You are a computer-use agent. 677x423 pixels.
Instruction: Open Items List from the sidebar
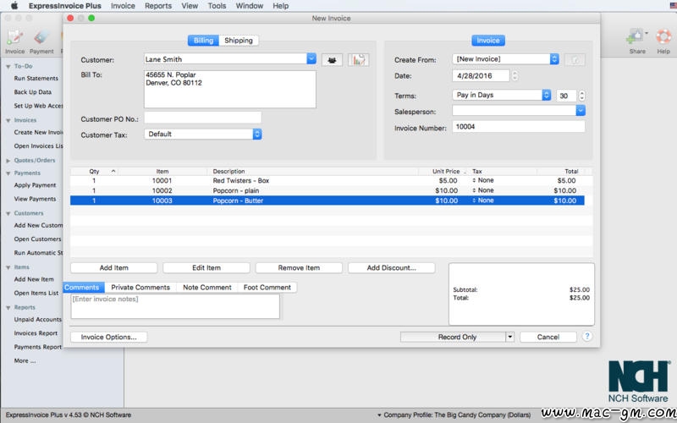click(36, 293)
